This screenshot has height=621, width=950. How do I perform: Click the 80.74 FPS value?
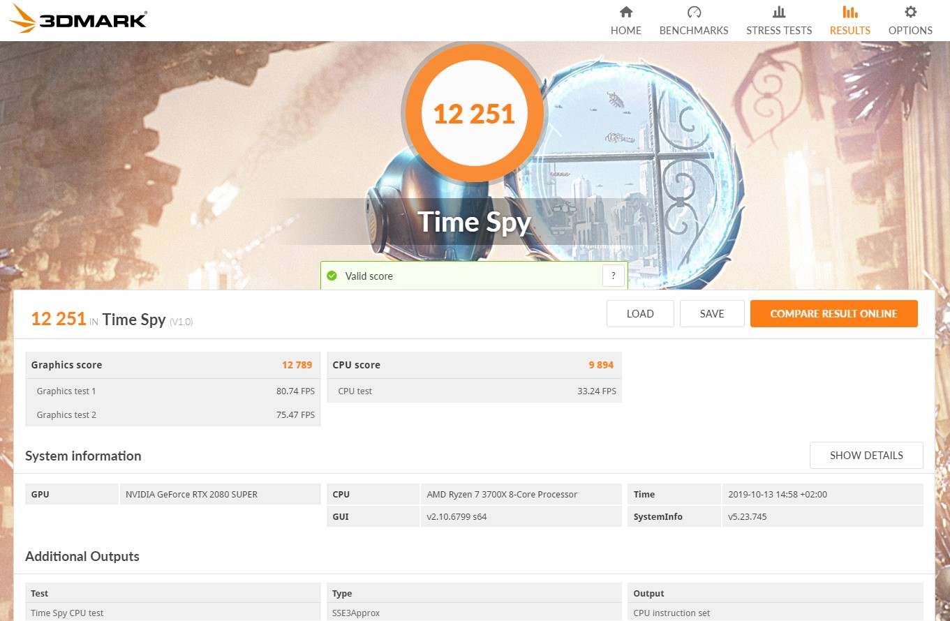click(x=295, y=391)
